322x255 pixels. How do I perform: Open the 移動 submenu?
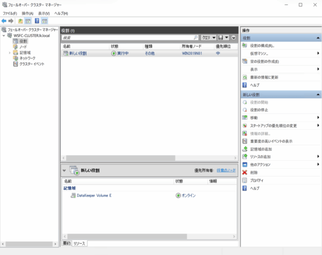tap(254, 118)
